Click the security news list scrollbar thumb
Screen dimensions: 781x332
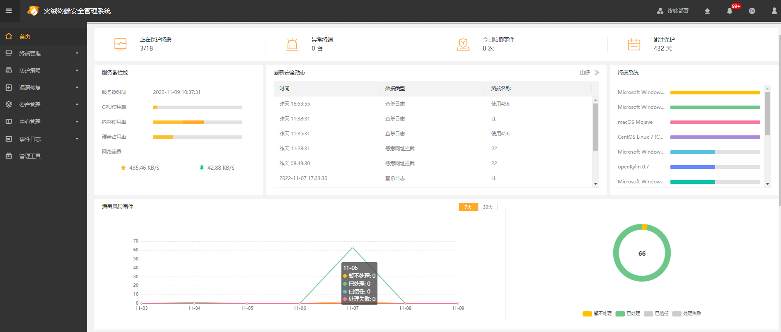(595, 127)
